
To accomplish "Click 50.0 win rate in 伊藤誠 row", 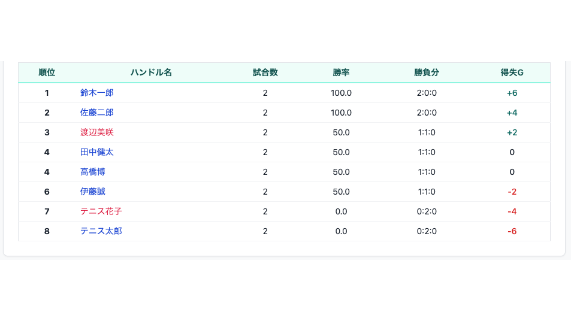I will pos(341,192).
